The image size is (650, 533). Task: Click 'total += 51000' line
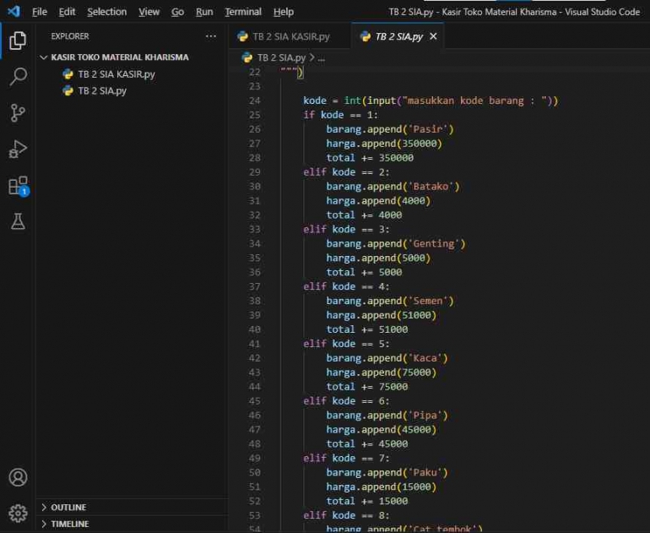tap(366, 329)
